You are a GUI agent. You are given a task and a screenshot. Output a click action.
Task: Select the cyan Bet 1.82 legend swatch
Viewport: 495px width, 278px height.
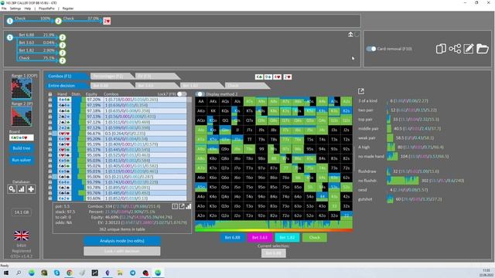(x=287, y=237)
